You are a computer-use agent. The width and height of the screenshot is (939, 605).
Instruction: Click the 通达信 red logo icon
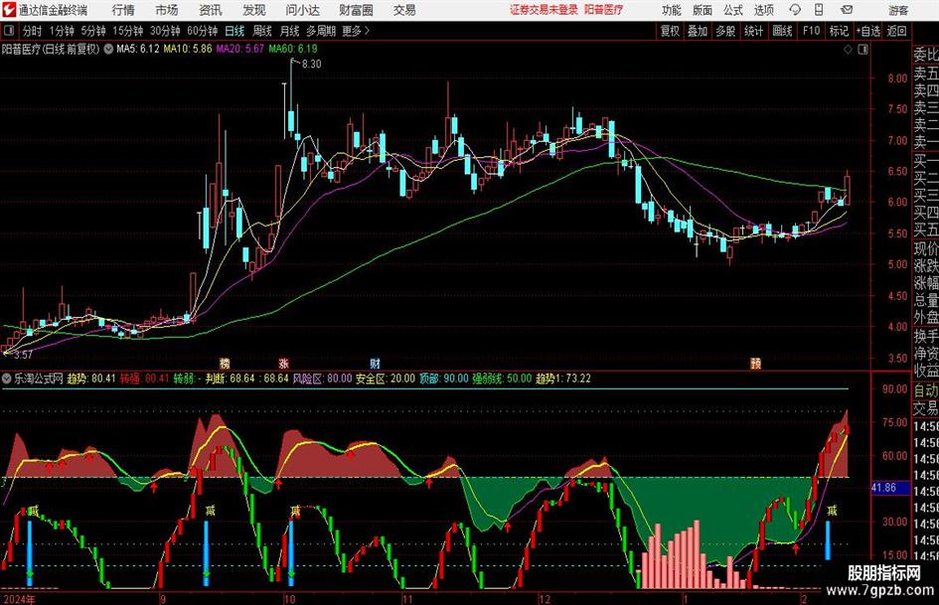tap(9, 10)
